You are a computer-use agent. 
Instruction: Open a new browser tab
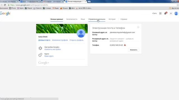(89, 1)
